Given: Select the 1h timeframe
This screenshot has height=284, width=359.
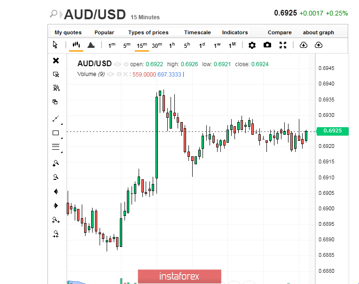Looking at the screenshot, I should pos(172,45).
